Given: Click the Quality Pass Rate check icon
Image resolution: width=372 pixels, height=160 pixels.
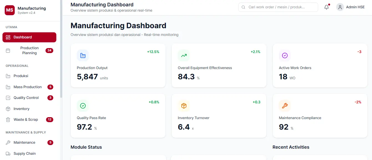Looking at the screenshot, I should tap(83, 106).
